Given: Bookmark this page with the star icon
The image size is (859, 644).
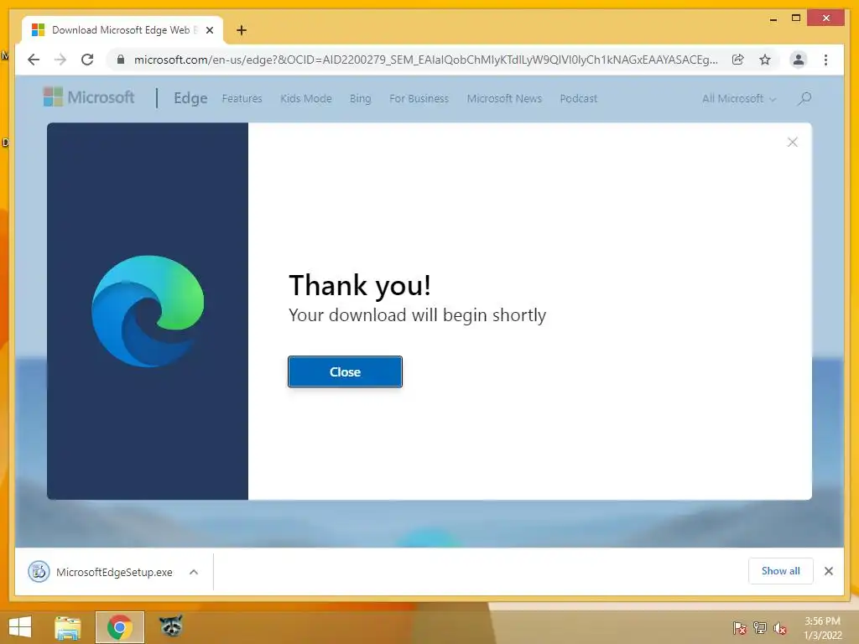Looking at the screenshot, I should tap(765, 60).
